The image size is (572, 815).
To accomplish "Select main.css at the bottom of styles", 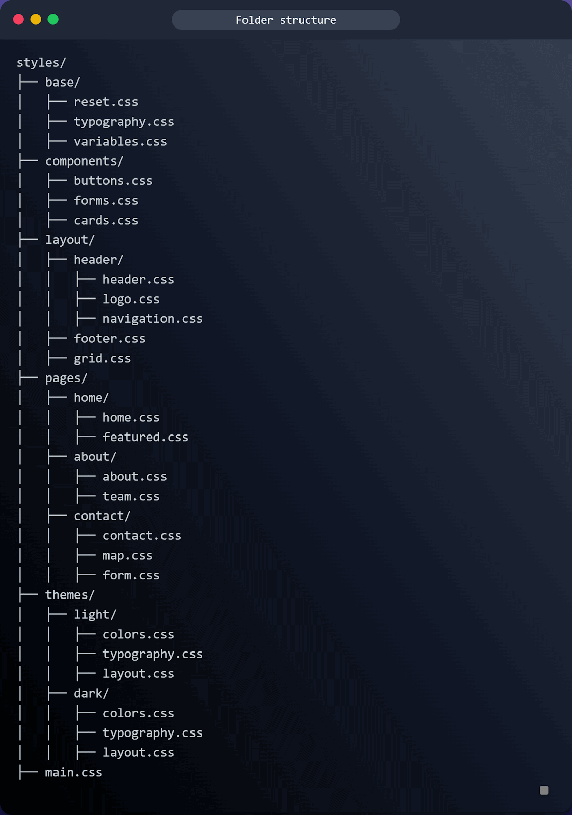I will tap(73, 772).
